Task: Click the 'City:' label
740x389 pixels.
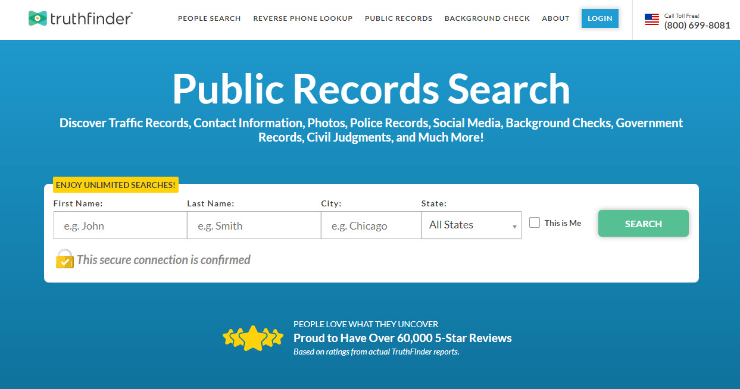Action: coord(331,203)
